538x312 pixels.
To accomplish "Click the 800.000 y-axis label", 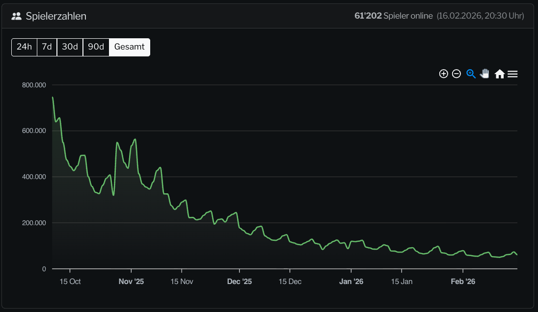I will click(x=34, y=85).
